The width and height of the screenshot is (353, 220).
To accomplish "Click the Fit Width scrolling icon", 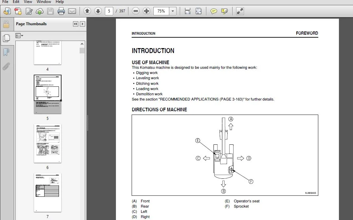I will click(x=187, y=11).
